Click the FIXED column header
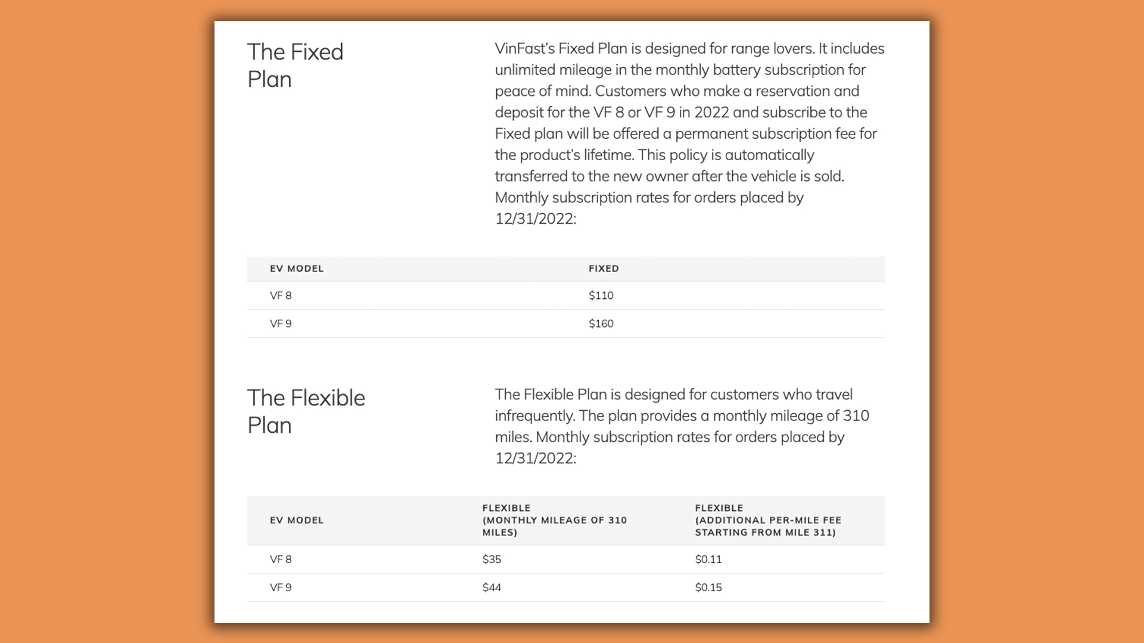Viewport: 1144px width, 643px height. tap(604, 269)
